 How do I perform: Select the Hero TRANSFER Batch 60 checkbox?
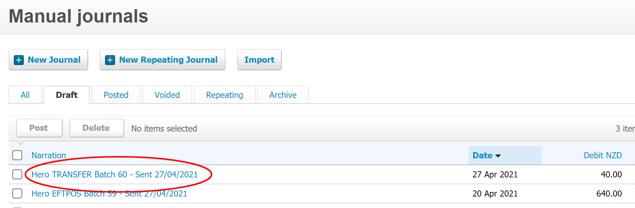(x=17, y=174)
